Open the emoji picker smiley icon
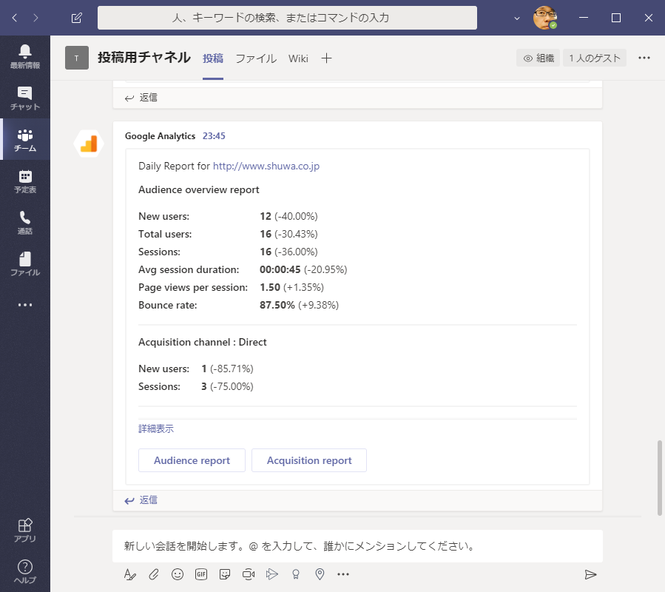Image resolution: width=665 pixels, height=592 pixels. click(x=178, y=574)
